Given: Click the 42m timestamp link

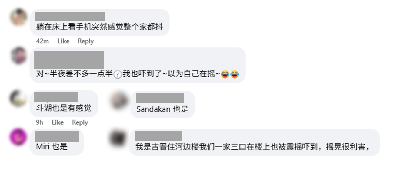Looking at the screenshot, I should (42, 41).
